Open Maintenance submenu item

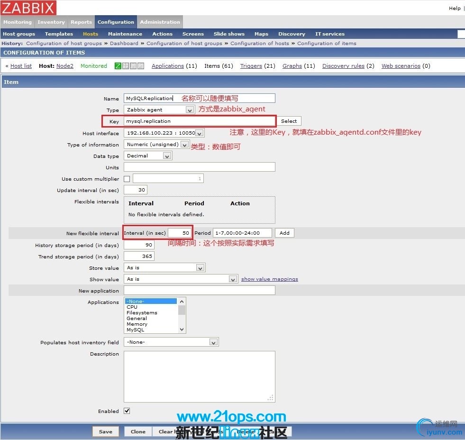[x=125, y=34]
